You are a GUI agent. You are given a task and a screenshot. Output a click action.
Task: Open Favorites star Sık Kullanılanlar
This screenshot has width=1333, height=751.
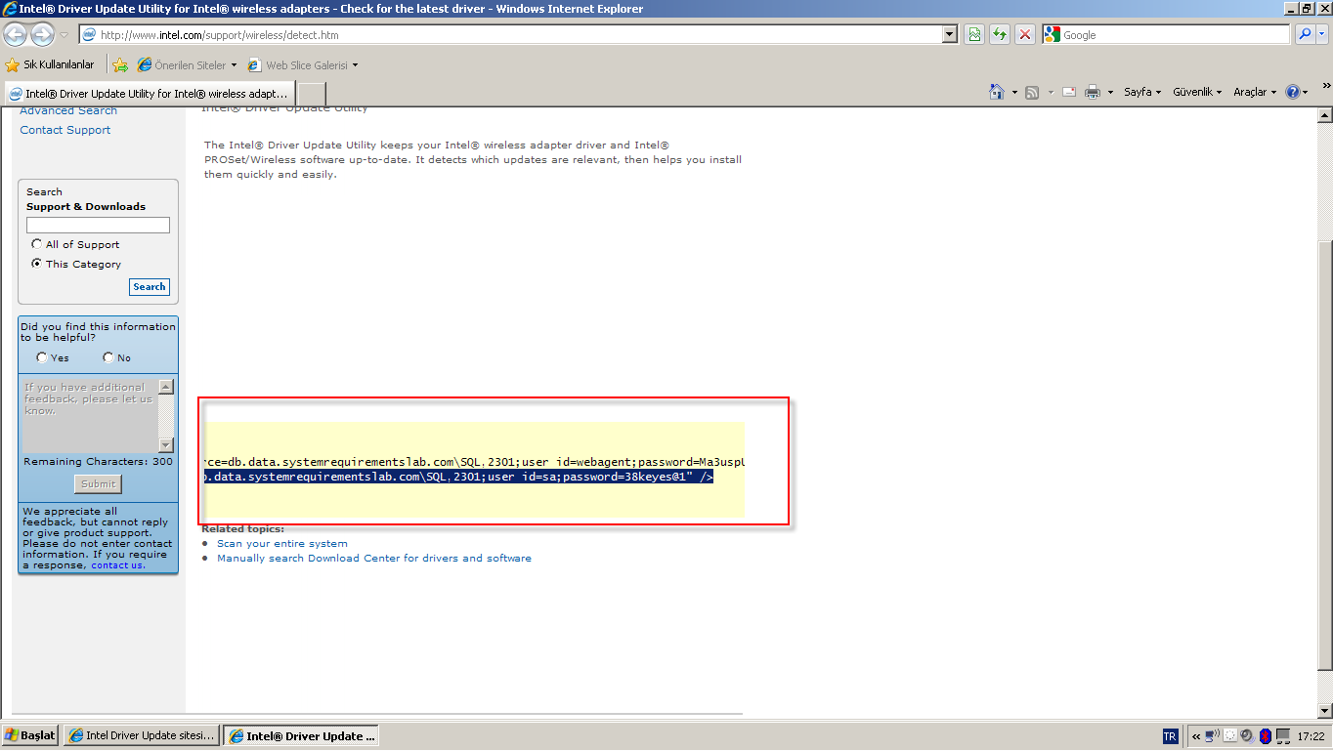[50, 65]
